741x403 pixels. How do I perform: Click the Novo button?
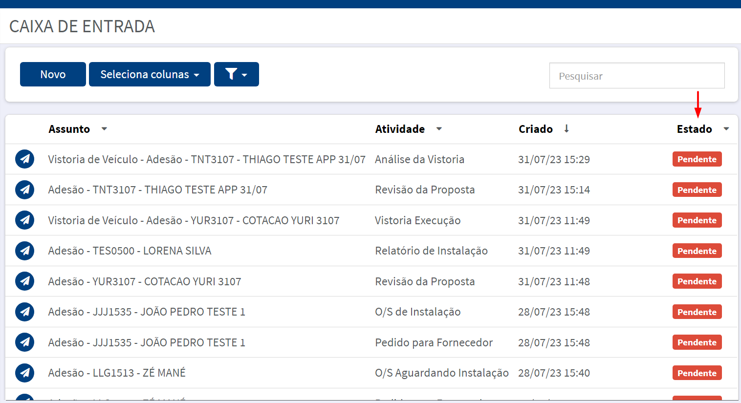coord(53,74)
